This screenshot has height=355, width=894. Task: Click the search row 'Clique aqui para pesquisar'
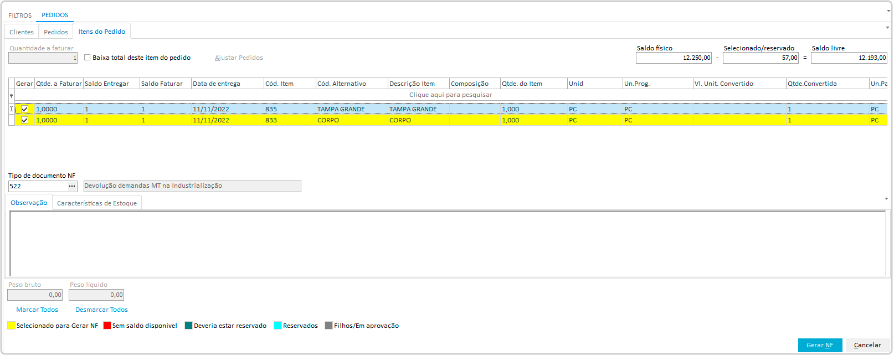[x=450, y=95]
